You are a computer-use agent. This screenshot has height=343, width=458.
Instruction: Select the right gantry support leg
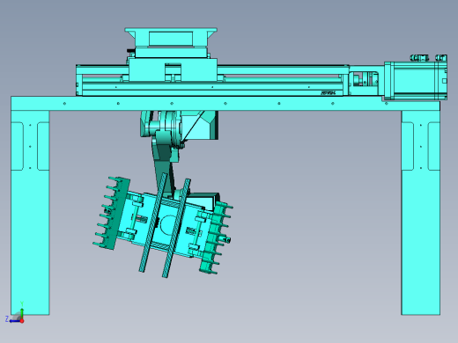tap(420, 213)
